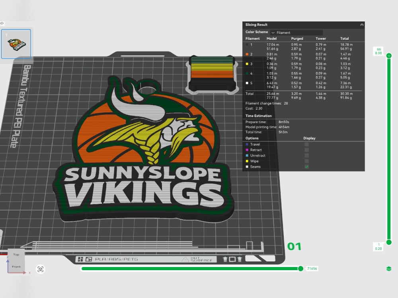
Task: Click filament 3 yellow color swatch
Action: pyautogui.click(x=247, y=64)
